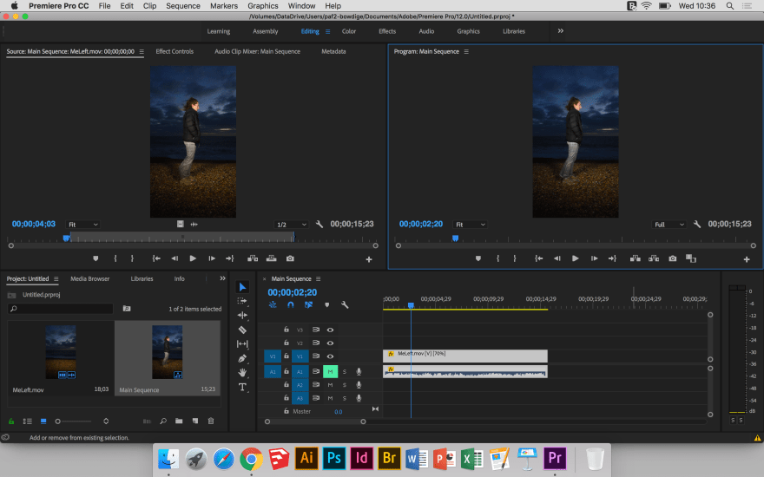Open Program monitor panel menu
This screenshot has height=477, width=764.
[x=466, y=51]
